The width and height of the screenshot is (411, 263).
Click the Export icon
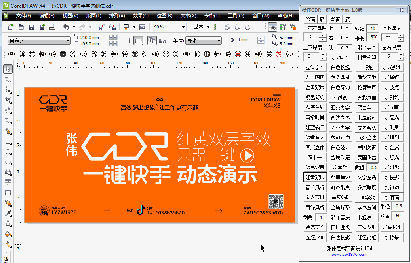(x=112, y=27)
